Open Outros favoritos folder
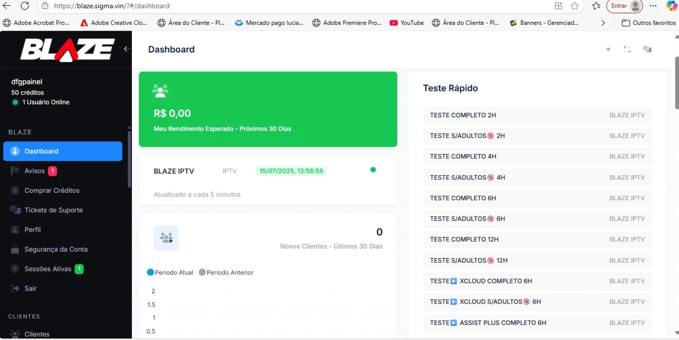 point(649,23)
